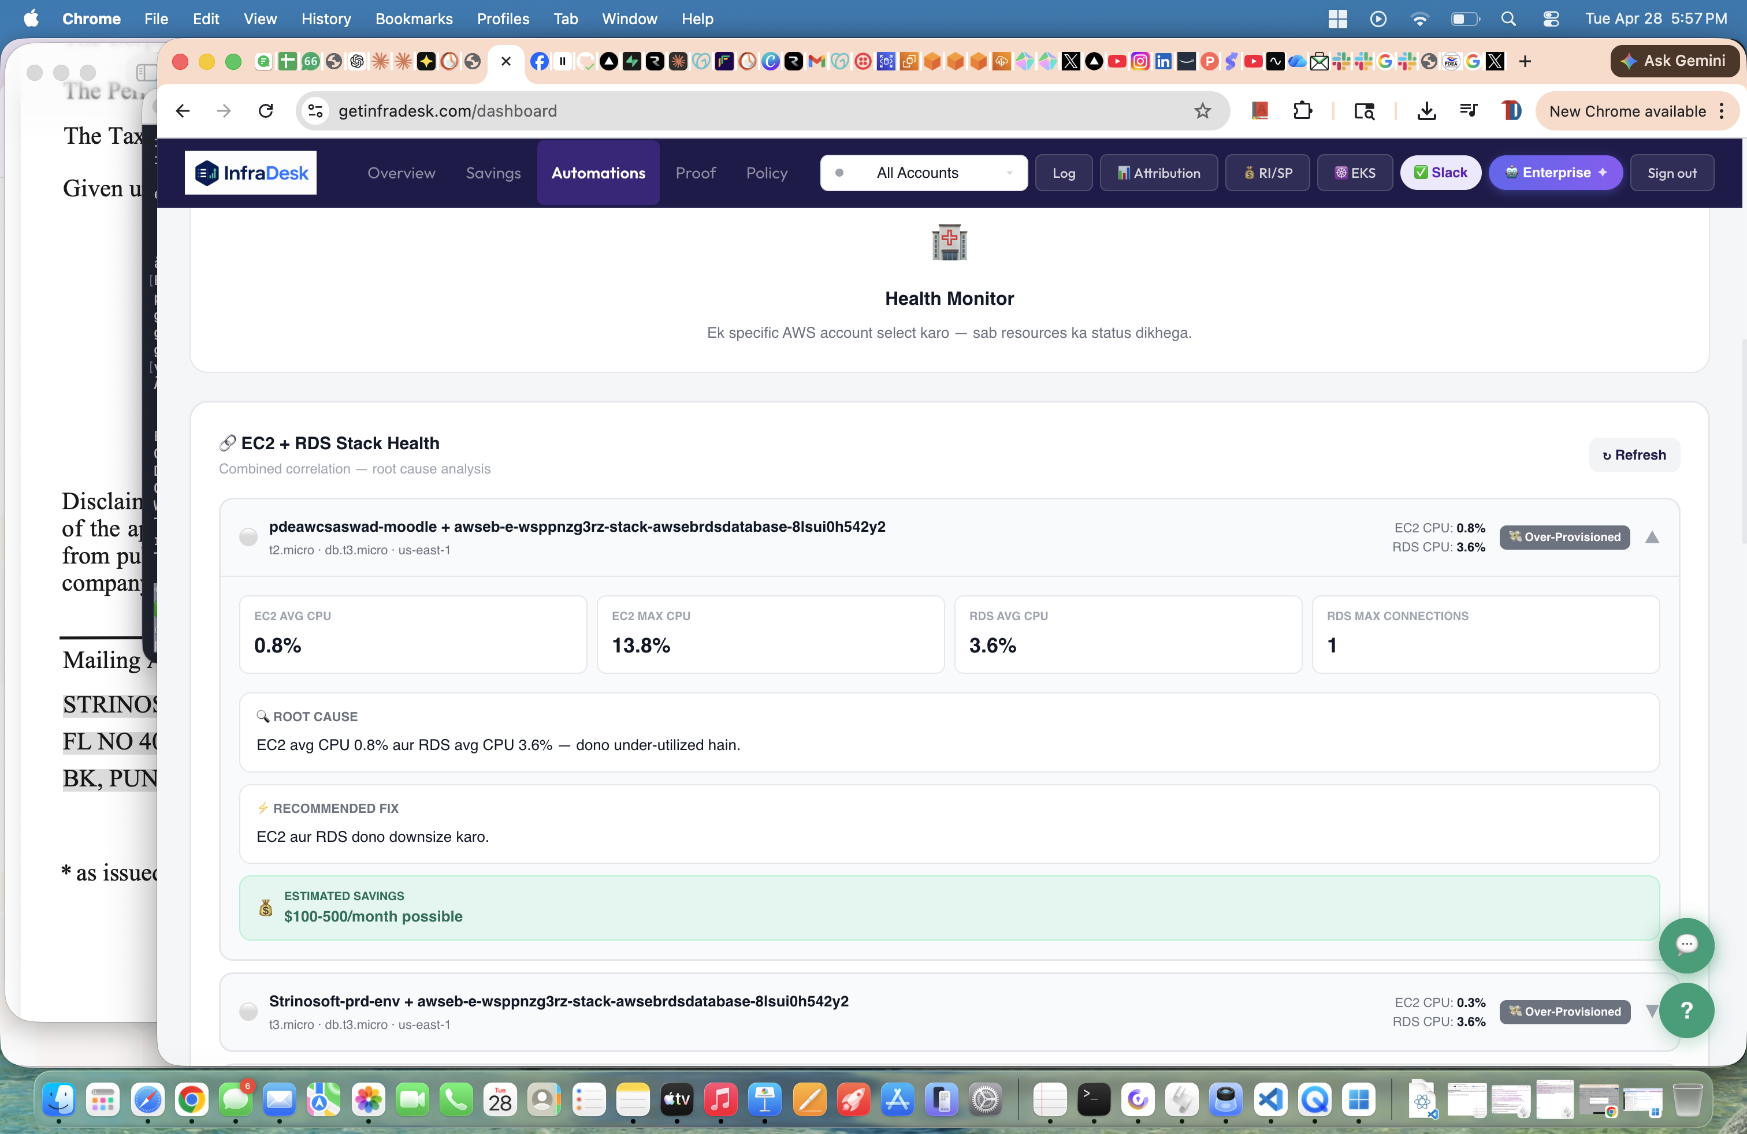Open the RI/SP button
Screen dimensions: 1747x1134
(1267, 173)
